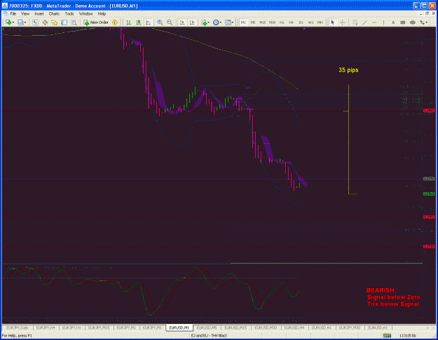Viewport: 438px width, 340px height.
Task: Switch chart to H4 timeframe
Action: click(291, 22)
